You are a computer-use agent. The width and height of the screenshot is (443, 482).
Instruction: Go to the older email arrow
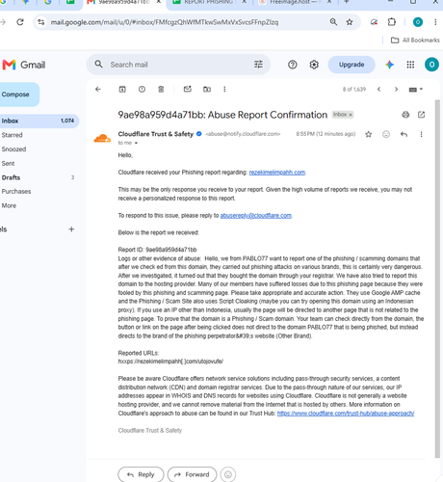[396, 90]
